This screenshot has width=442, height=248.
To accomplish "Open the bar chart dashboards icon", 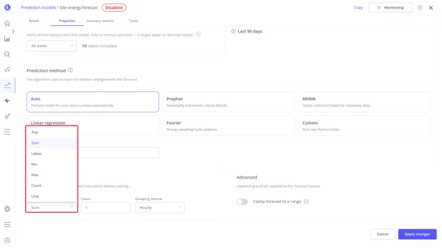I will 7,39.
